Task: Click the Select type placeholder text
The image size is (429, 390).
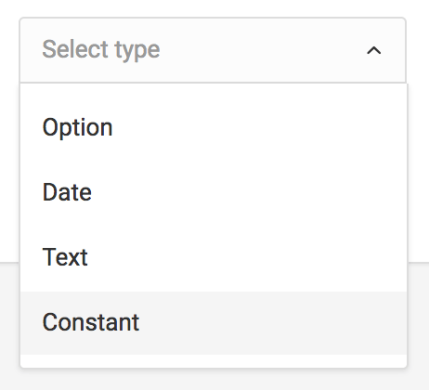Action: (101, 50)
